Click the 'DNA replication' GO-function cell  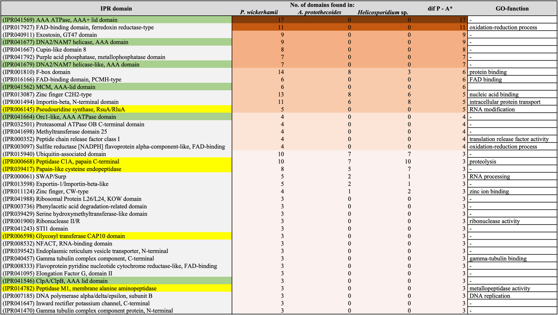pyautogui.click(x=512, y=296)
